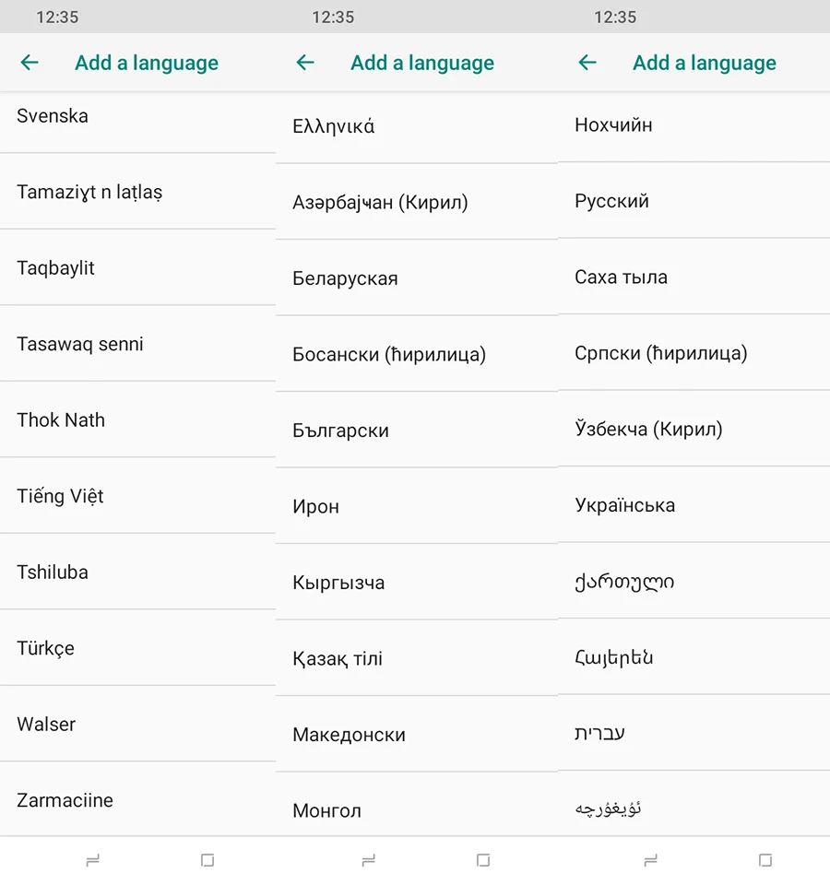The height and width of the screenshot is (885, 830).
Task: Select Hebrew עברית language
Action: (x=694, y=733)
